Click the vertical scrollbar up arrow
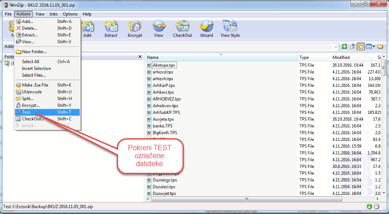 (x=384, y=58)
